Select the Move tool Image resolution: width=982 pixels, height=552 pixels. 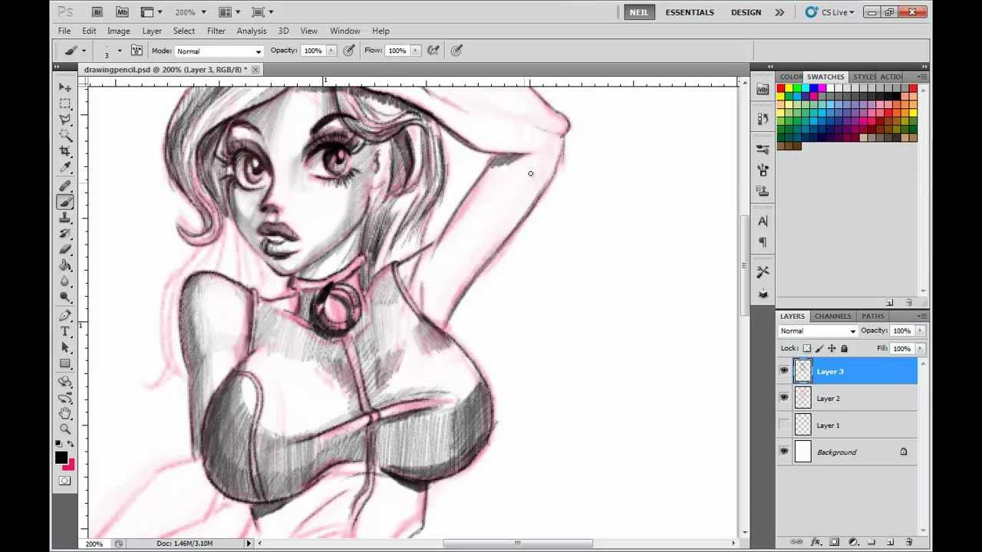[x=65, y=87]
